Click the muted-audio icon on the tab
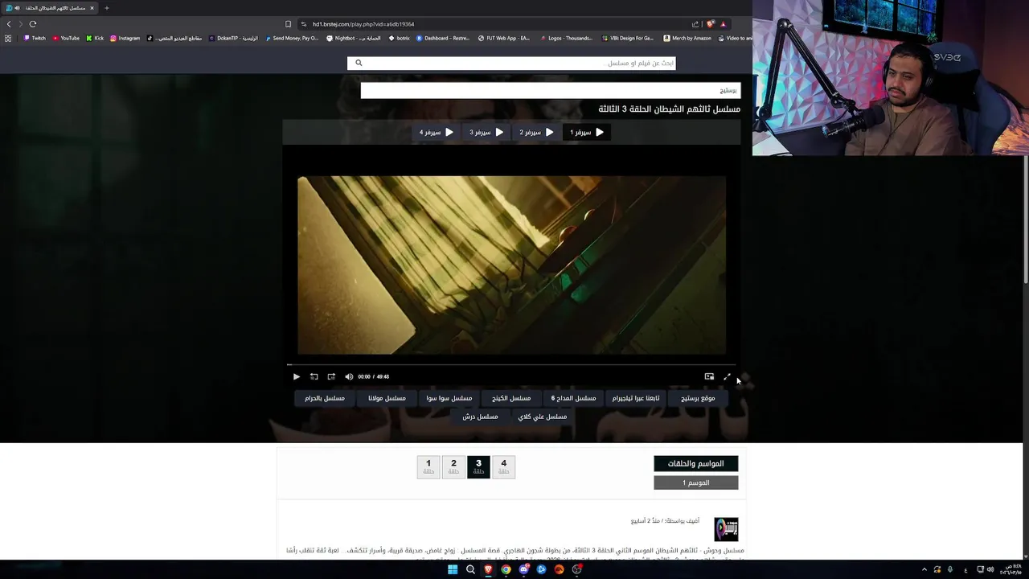This screenshot has height=579, width=1029. point(17,8)
